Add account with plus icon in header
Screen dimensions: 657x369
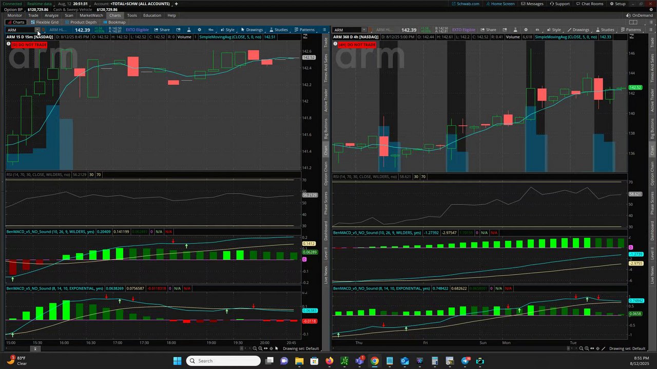click(x=176, y=4)
